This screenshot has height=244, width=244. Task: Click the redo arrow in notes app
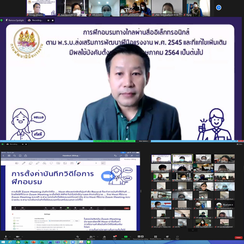click(121, 156)
